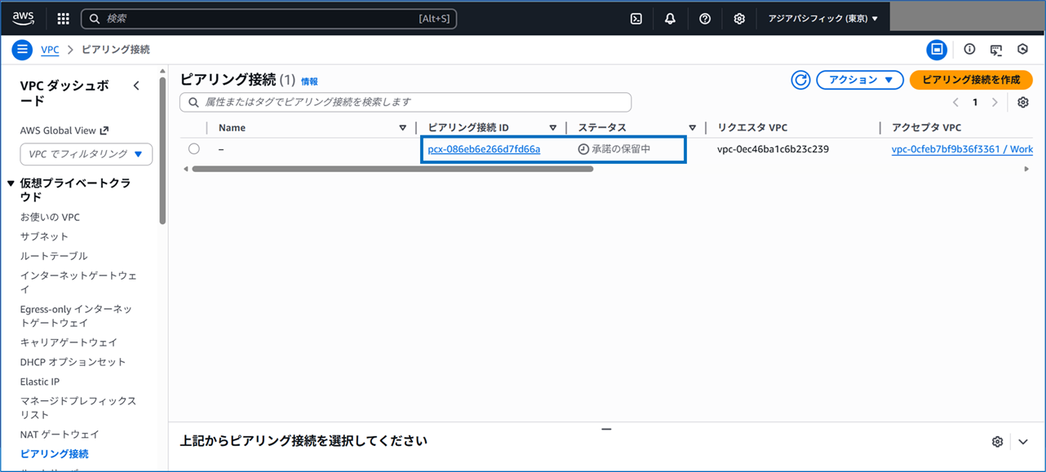
Task: Open the アクション dropdown
Action: click(x=859, y=80)
